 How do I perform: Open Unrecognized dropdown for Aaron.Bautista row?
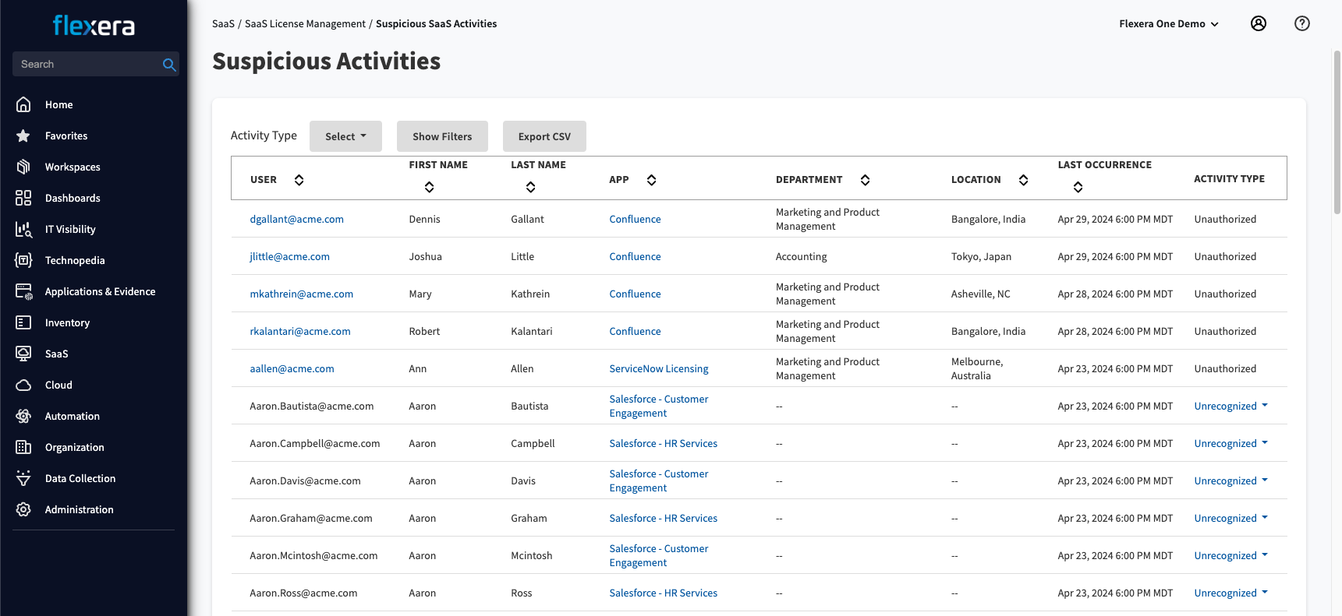click(1230, 406)
